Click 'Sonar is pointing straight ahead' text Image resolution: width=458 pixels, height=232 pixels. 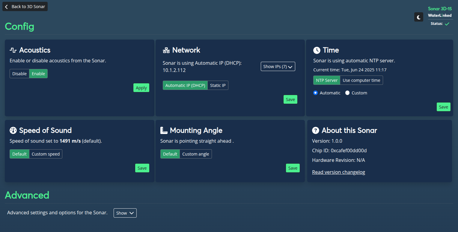pyautogui.click(x=196, y=141)
